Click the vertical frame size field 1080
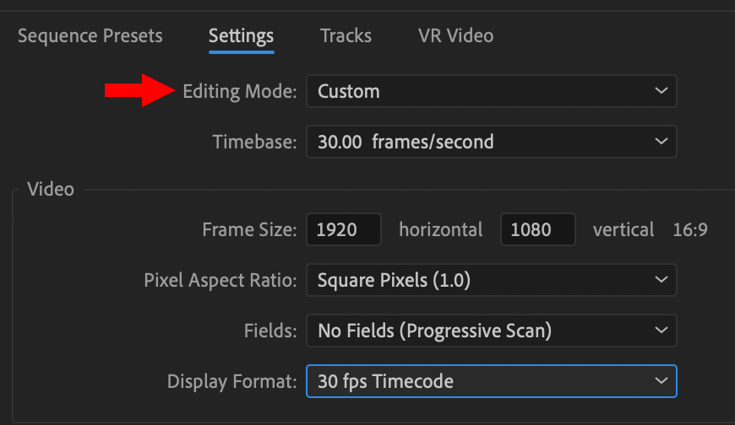This screenshot has height=425, width=735. 537,229
